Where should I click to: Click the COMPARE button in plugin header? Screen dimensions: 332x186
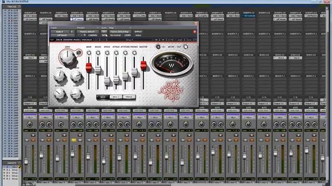point(92,35)
